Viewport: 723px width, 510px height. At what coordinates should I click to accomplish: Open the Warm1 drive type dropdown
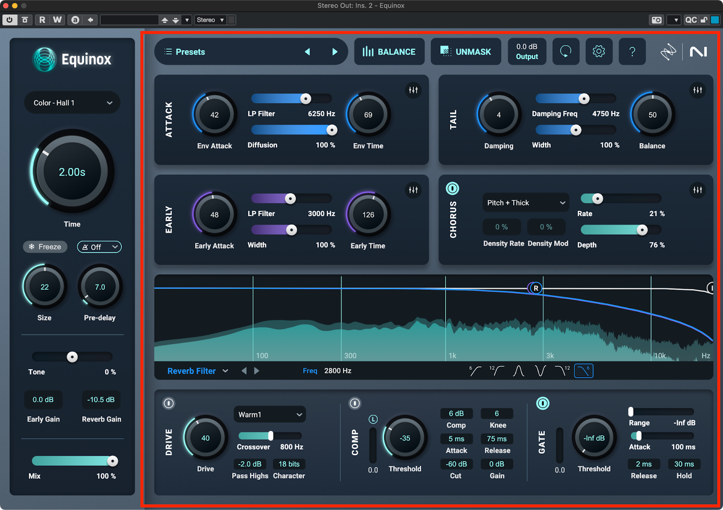(x=269, y=414)
